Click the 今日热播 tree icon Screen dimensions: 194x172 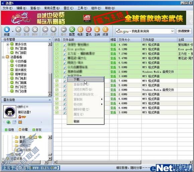12,61
